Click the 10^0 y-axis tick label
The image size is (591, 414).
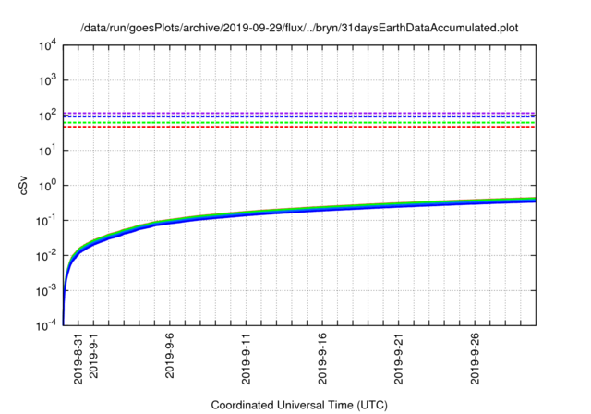point(48,186)
